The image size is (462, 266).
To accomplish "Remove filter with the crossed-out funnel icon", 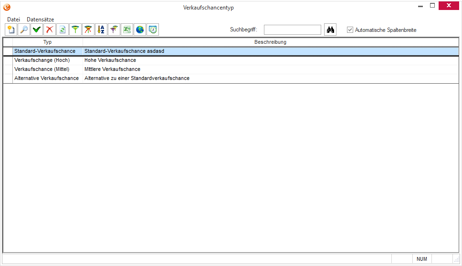I will coord(88,30).
